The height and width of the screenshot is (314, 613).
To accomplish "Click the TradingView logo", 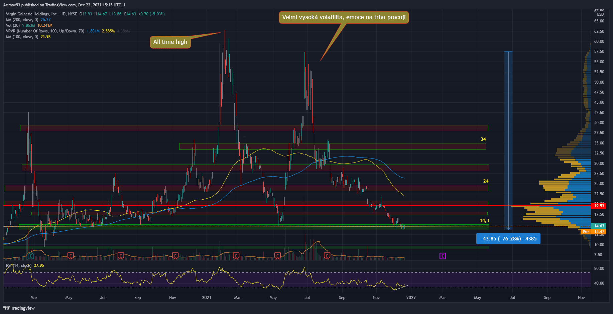I will coord(19,308).
